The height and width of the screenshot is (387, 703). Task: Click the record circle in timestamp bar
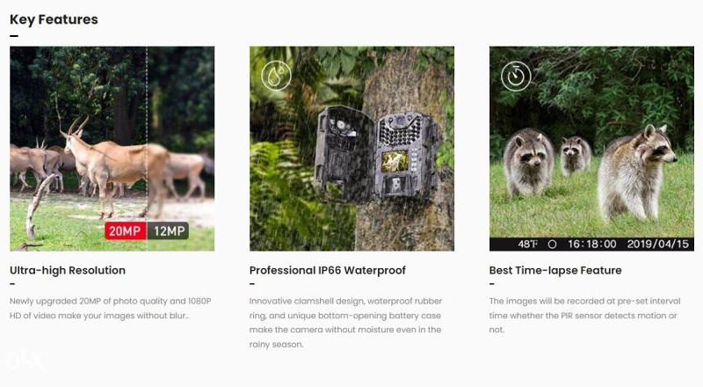(x=552, y=245)
